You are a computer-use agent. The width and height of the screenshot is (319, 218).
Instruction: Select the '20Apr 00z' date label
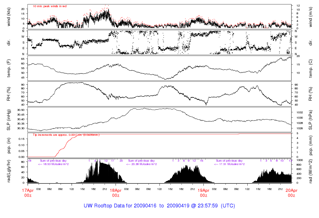coord(291,193)
